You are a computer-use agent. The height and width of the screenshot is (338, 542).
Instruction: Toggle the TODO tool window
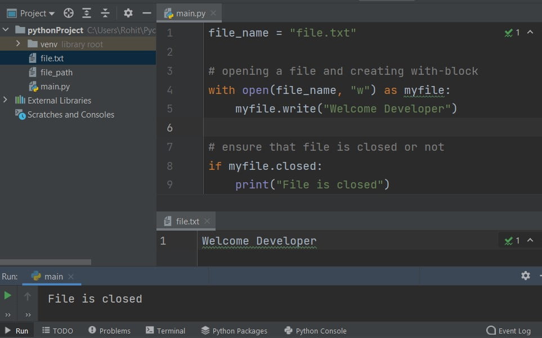(x=58, y=331)
